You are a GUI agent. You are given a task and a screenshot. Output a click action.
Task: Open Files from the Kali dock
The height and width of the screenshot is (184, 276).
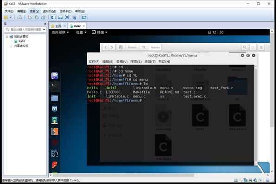pyautogui.click(x=55, y=98)
